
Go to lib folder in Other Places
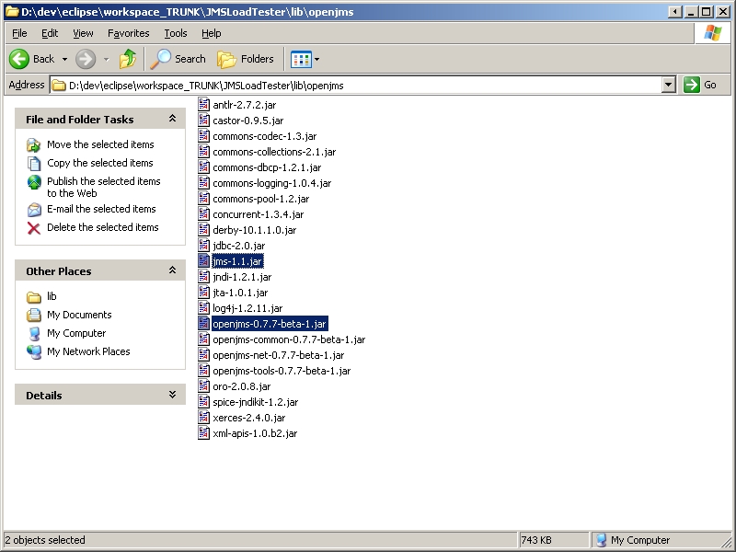click(x=52, y=296)
